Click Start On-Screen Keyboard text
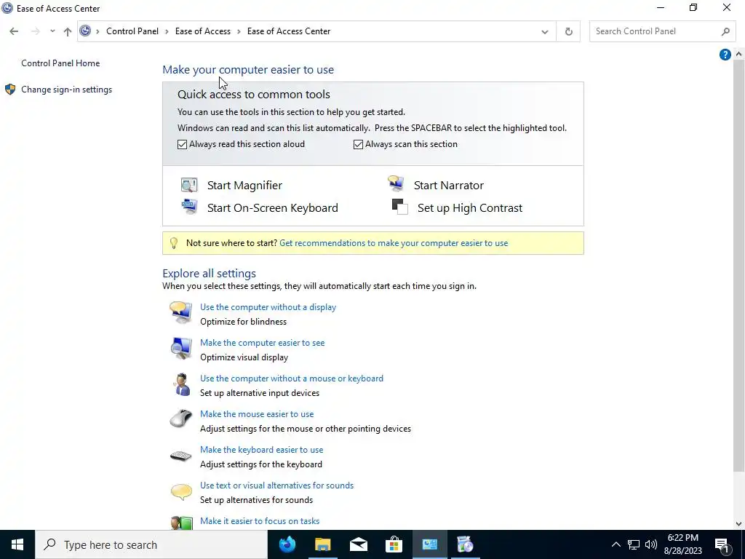 273,207
